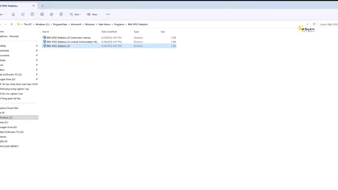Open MYCLOUD-0PZ9C7 under Network in the sidebar

click(x=10, y=146)
